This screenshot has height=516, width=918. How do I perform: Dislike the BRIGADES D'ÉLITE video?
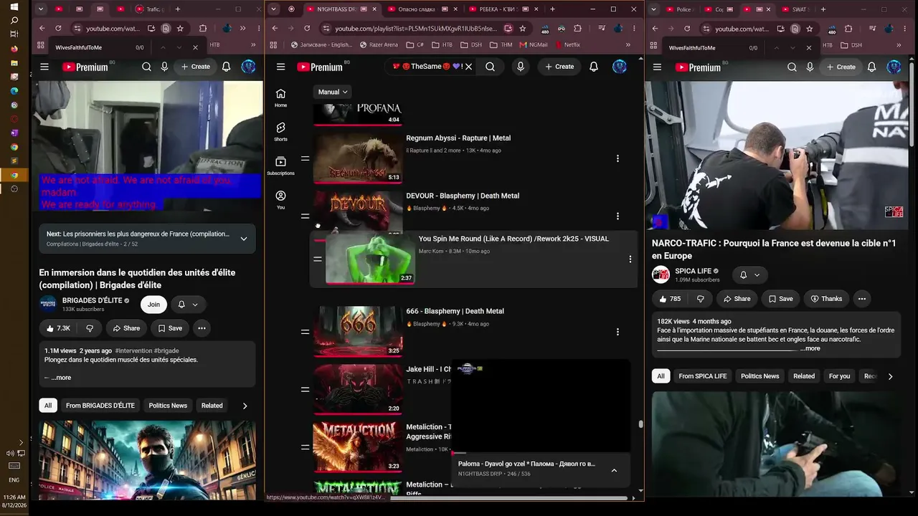click(90, 328)
